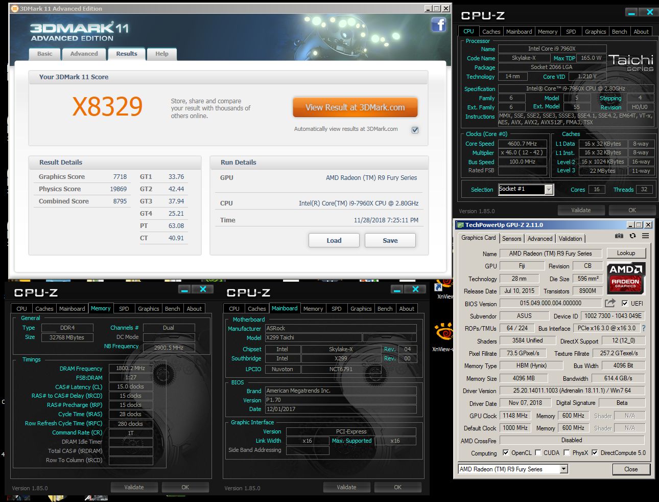
Task: Toggle Automatically view results at 3DMark.com
Action: click(x=415, y=130)
